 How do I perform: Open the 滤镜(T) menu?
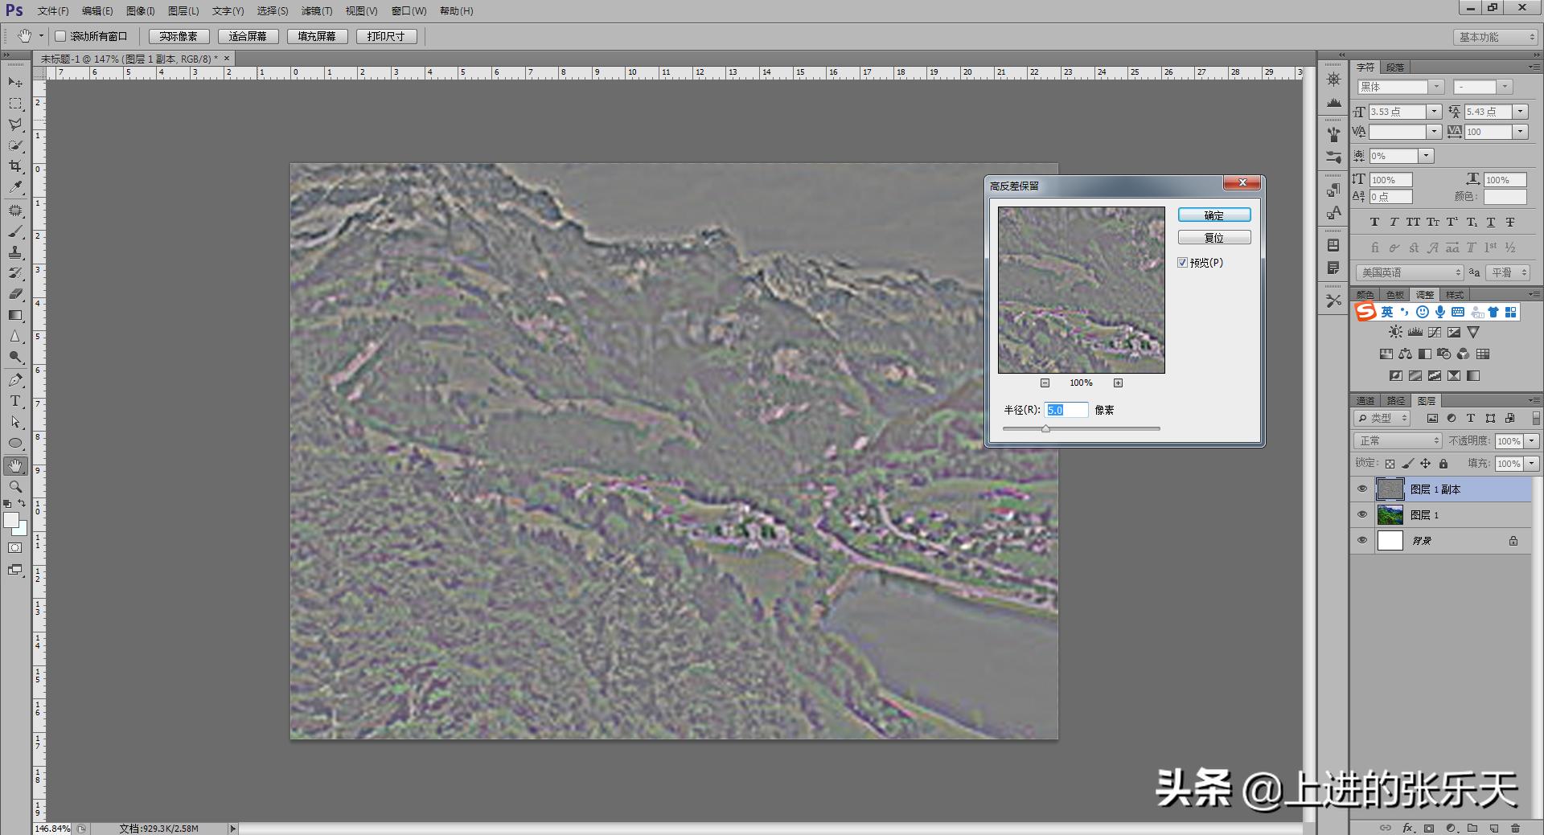(x=317, y=10)
